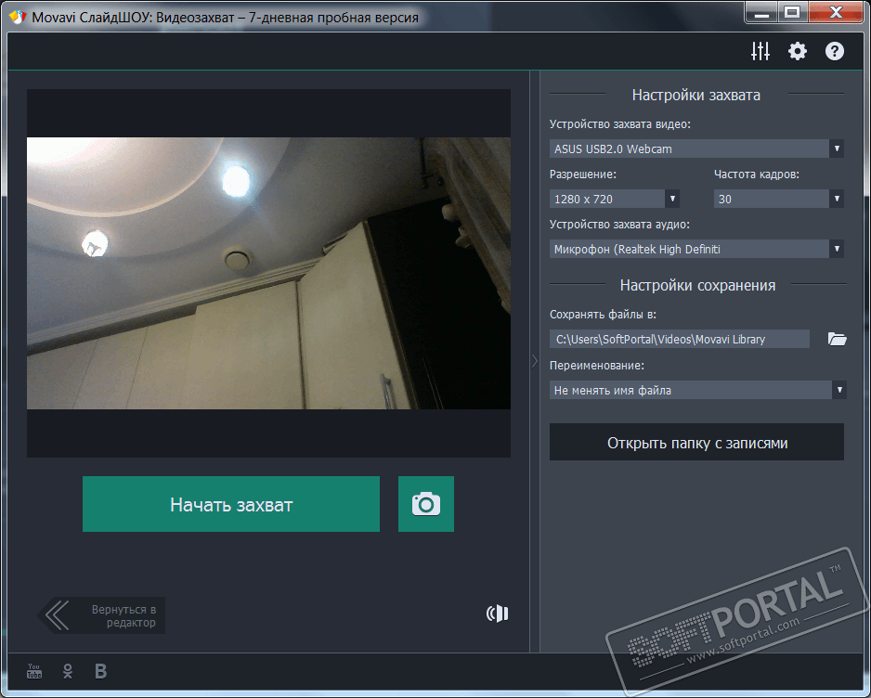The height and width of the screenshot is (698, 871).
Task: Open the YouTube icon in bottom bar
Action: point(34,671)
